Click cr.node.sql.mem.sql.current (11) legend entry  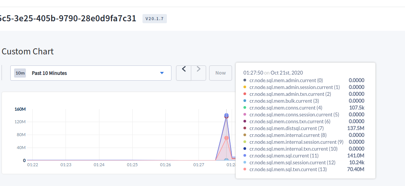click(284, 156)
